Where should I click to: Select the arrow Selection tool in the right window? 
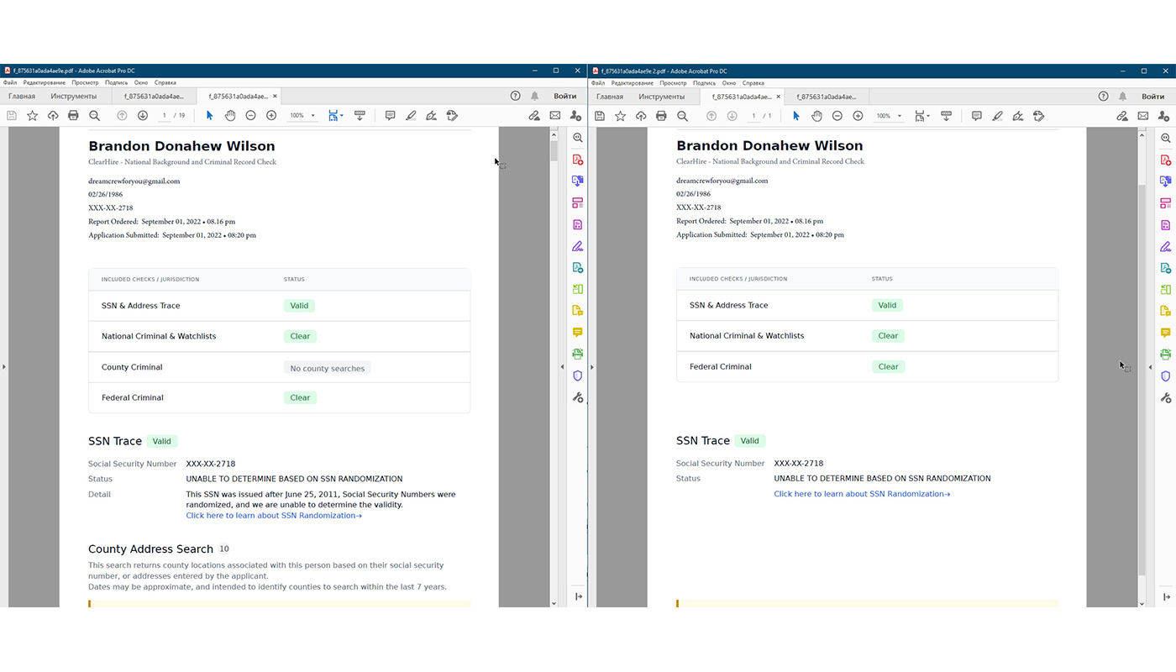coord(796,116)
